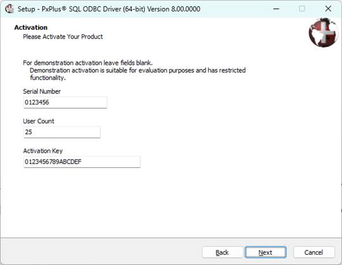Click the Serial Number label
Screen dimensions: 342x265
click(x=42, y=91)
